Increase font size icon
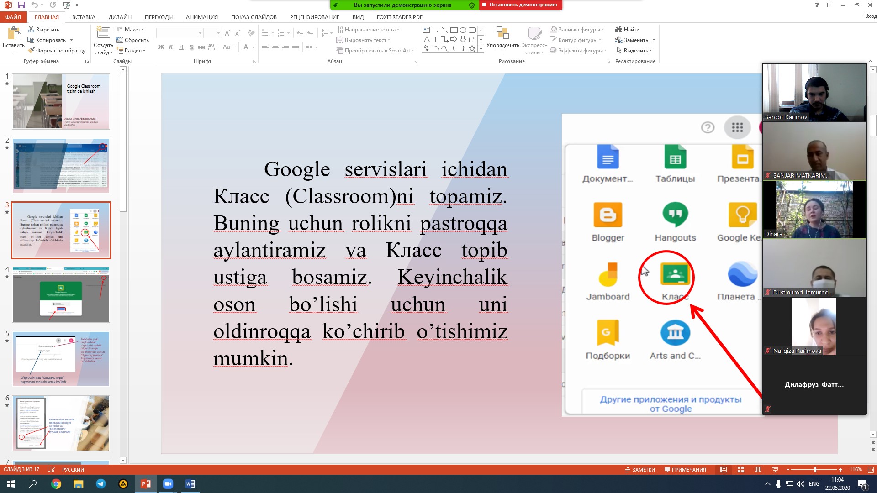 [x=227, y=33]
